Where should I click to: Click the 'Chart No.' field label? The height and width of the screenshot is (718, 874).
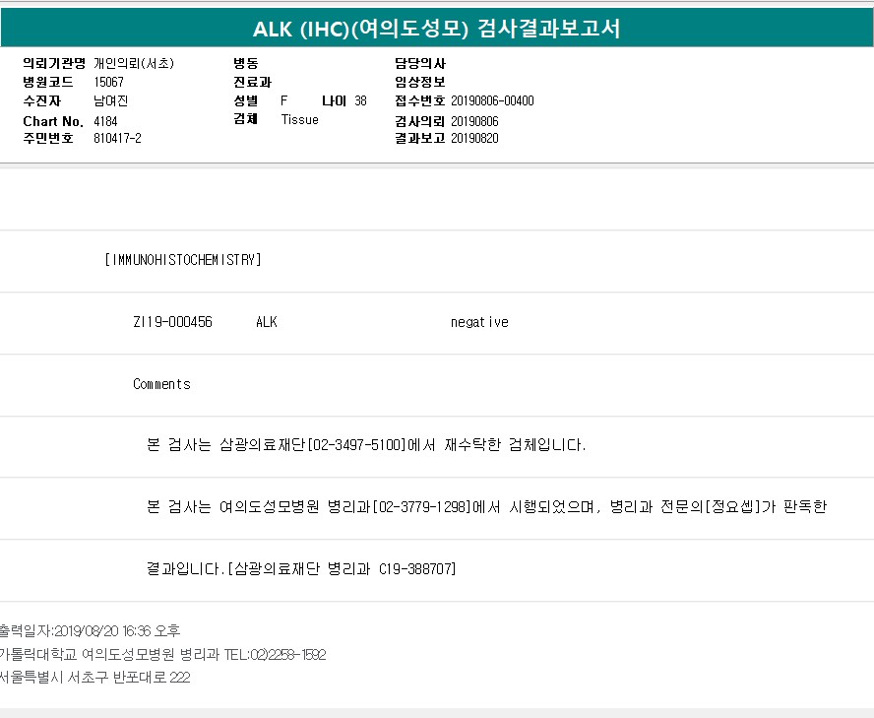point(53,121)
